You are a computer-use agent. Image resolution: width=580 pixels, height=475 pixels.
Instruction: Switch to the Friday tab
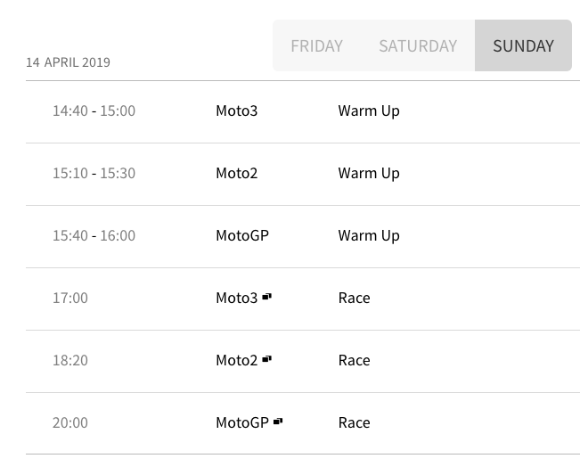coord(316,46)
